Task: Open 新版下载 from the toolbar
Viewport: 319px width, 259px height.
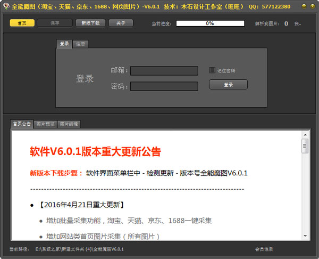Action: coord(90,23)
